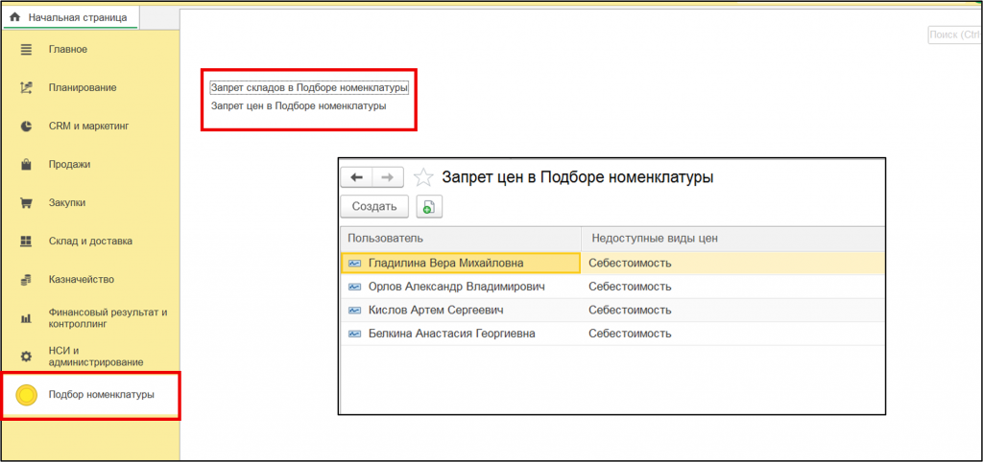
Task: Click Себестоимость cell in Кислов row
Action: [732, 310]
